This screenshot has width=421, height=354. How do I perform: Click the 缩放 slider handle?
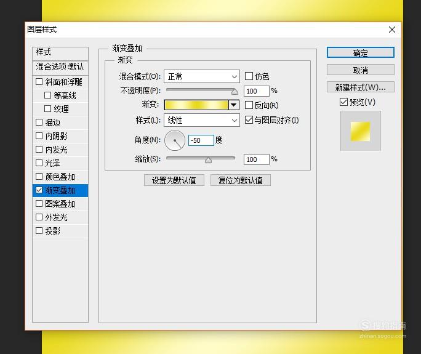click(x=208, y=160)
